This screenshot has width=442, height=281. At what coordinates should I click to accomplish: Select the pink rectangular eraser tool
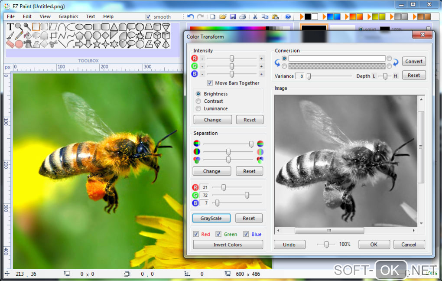coord(10,44)
